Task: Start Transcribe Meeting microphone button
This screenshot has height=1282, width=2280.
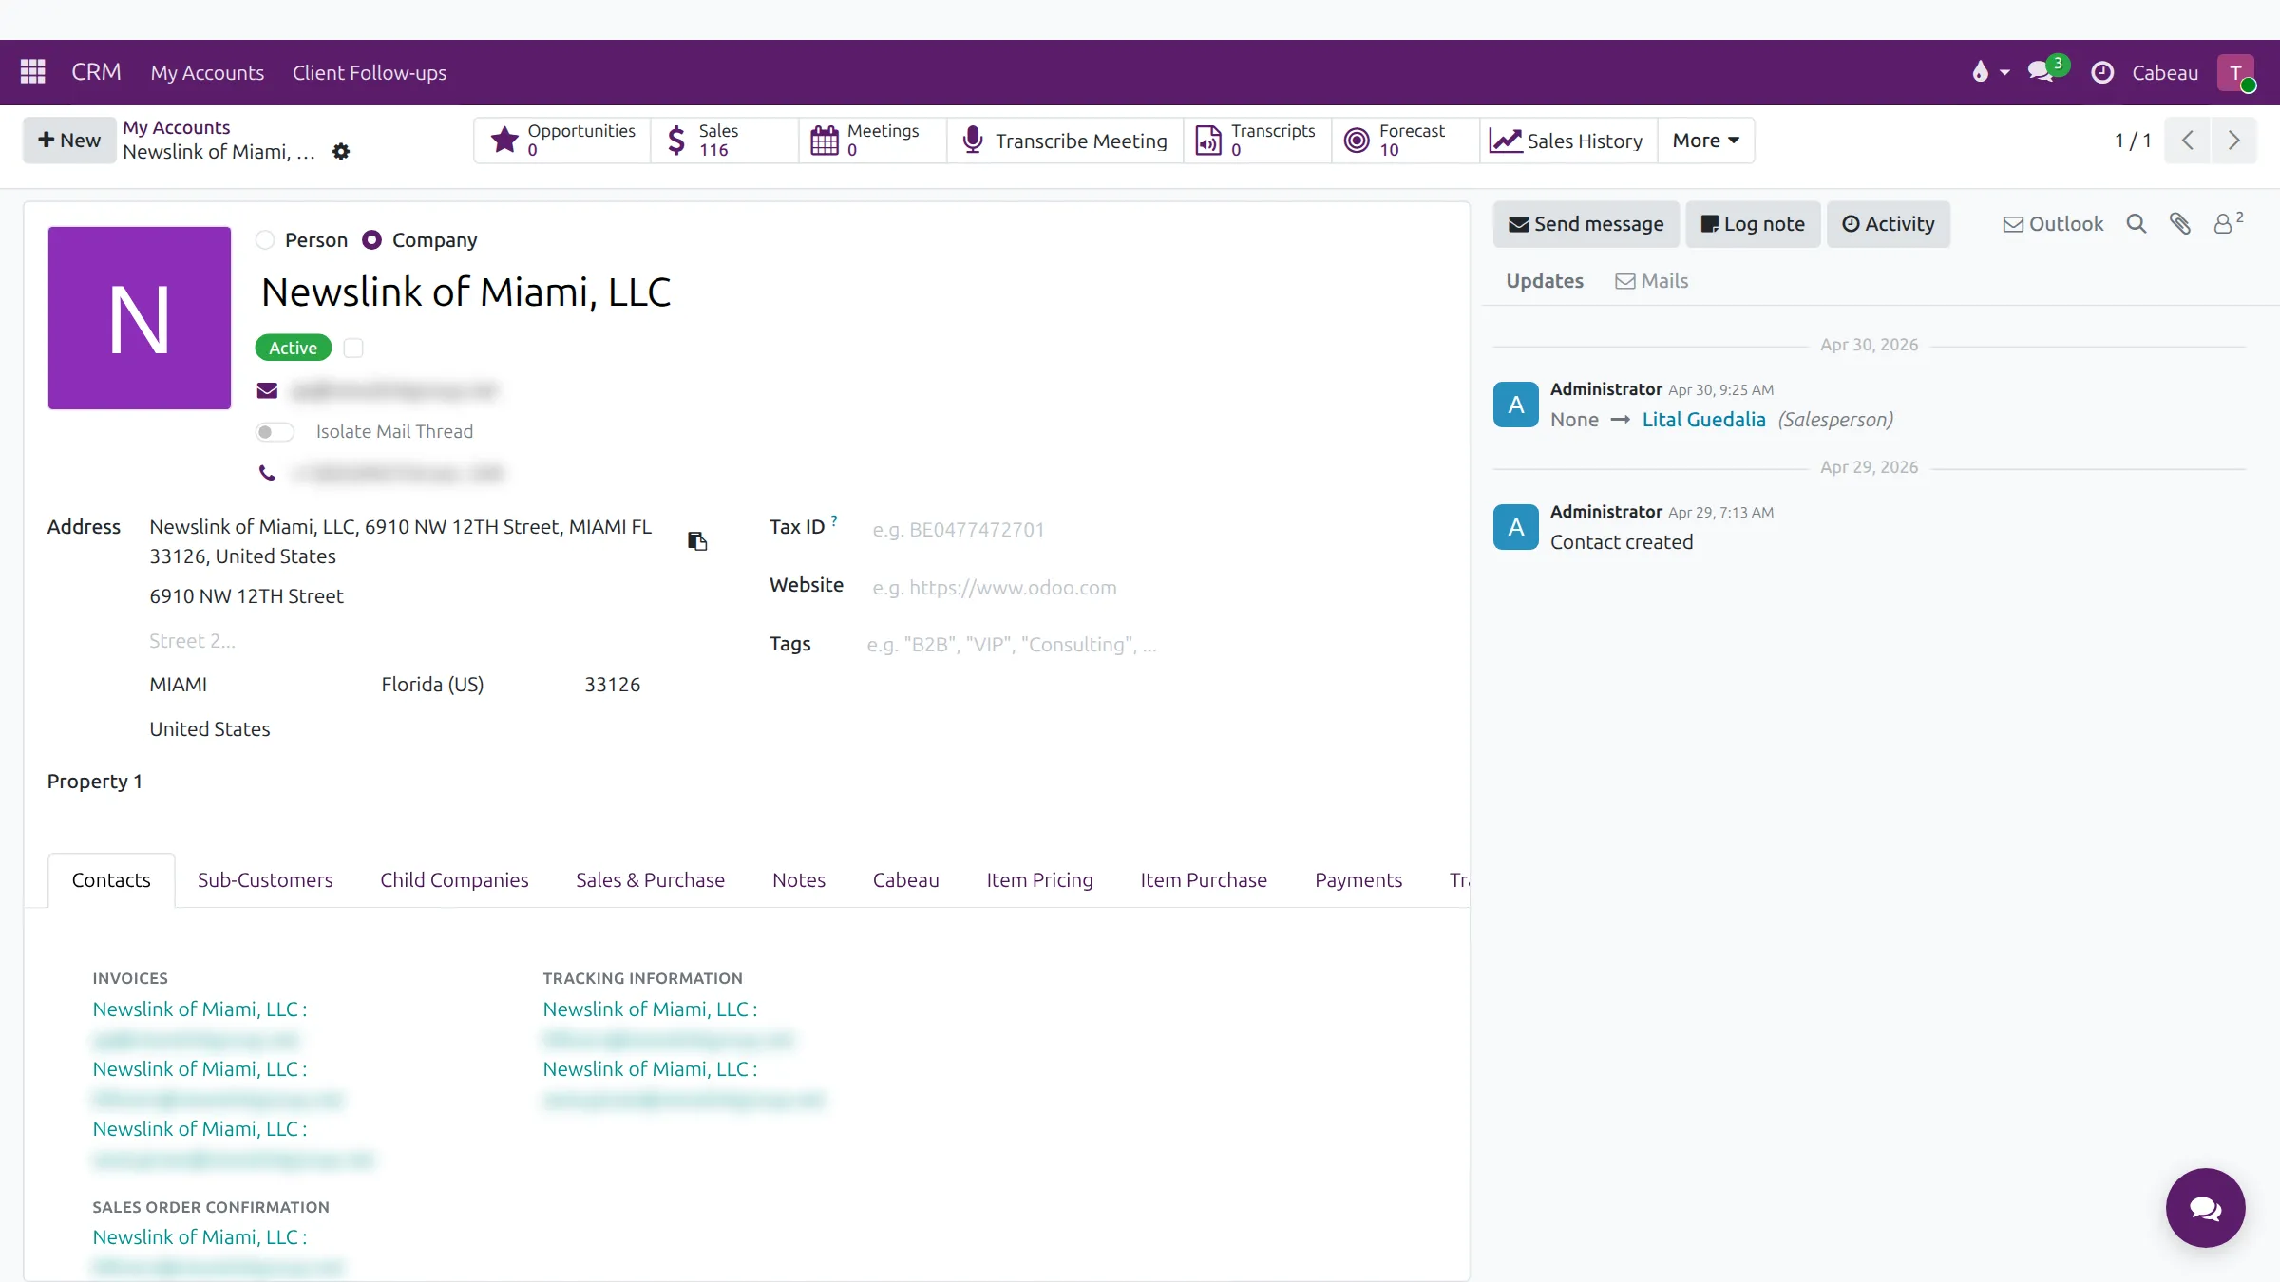Action: (1065, 141)
